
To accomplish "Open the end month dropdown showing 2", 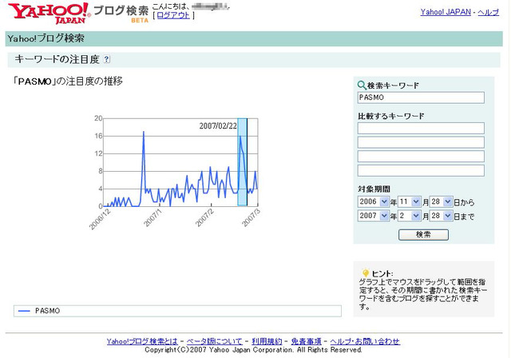I will click(409, 216).
